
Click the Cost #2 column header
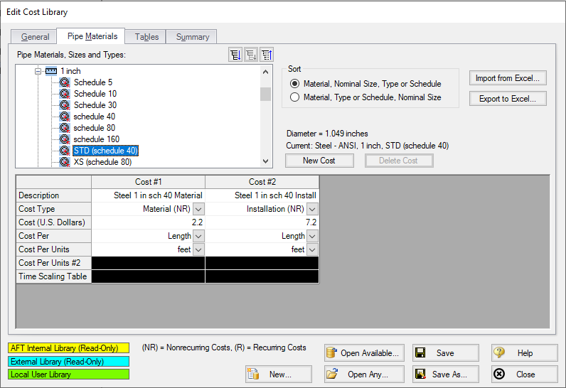point(262,182)
